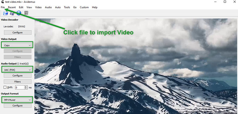Click Configure under Video Decoder
The height and width of the screenshot is (114, 238).
[17, 33]
